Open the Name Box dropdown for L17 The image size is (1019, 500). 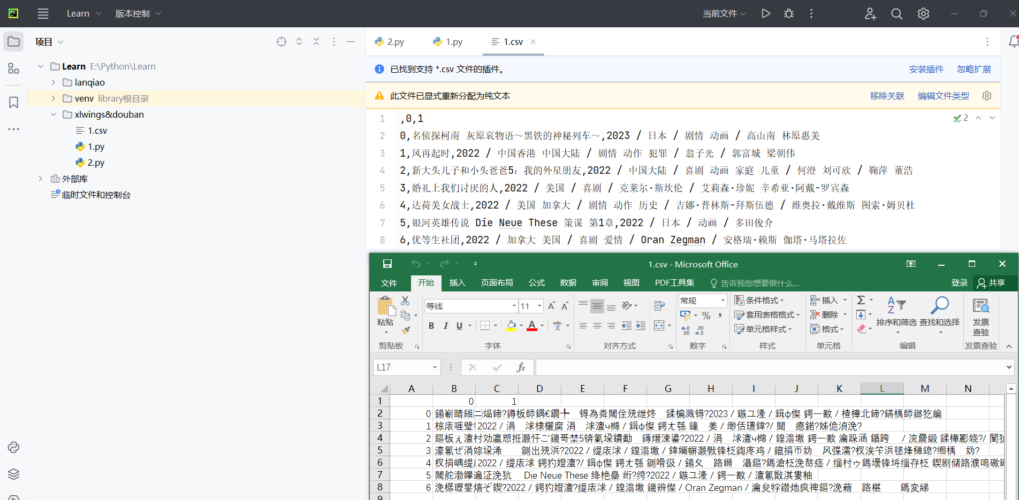pyautogui.click(x=435, y=367)
